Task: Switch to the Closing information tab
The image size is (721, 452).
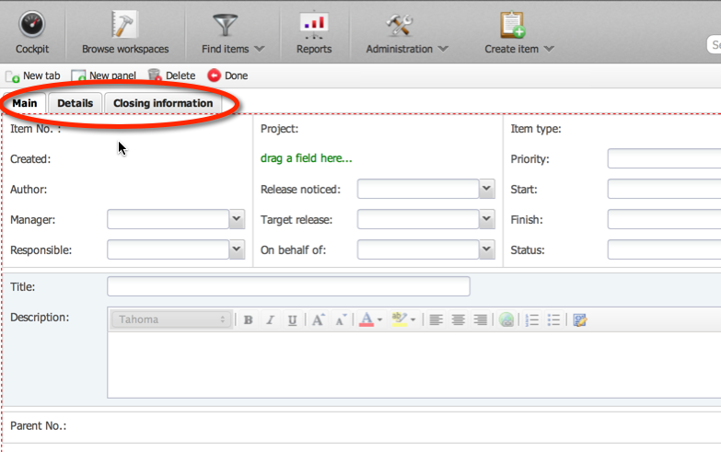Action: tap(163, 103)
